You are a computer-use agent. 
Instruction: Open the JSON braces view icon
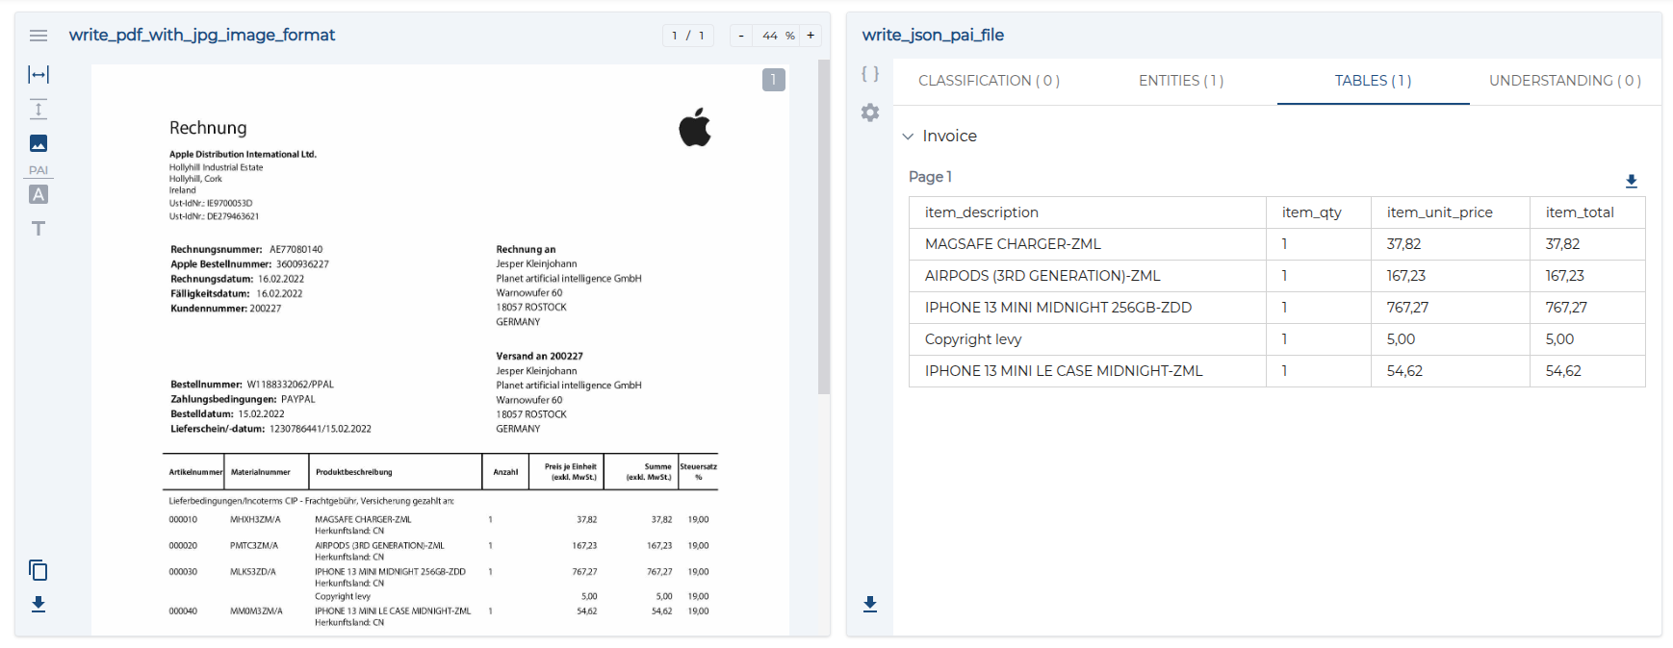coord(870,74)
